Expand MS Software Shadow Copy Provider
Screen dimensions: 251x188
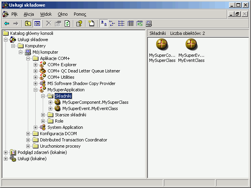36,83
